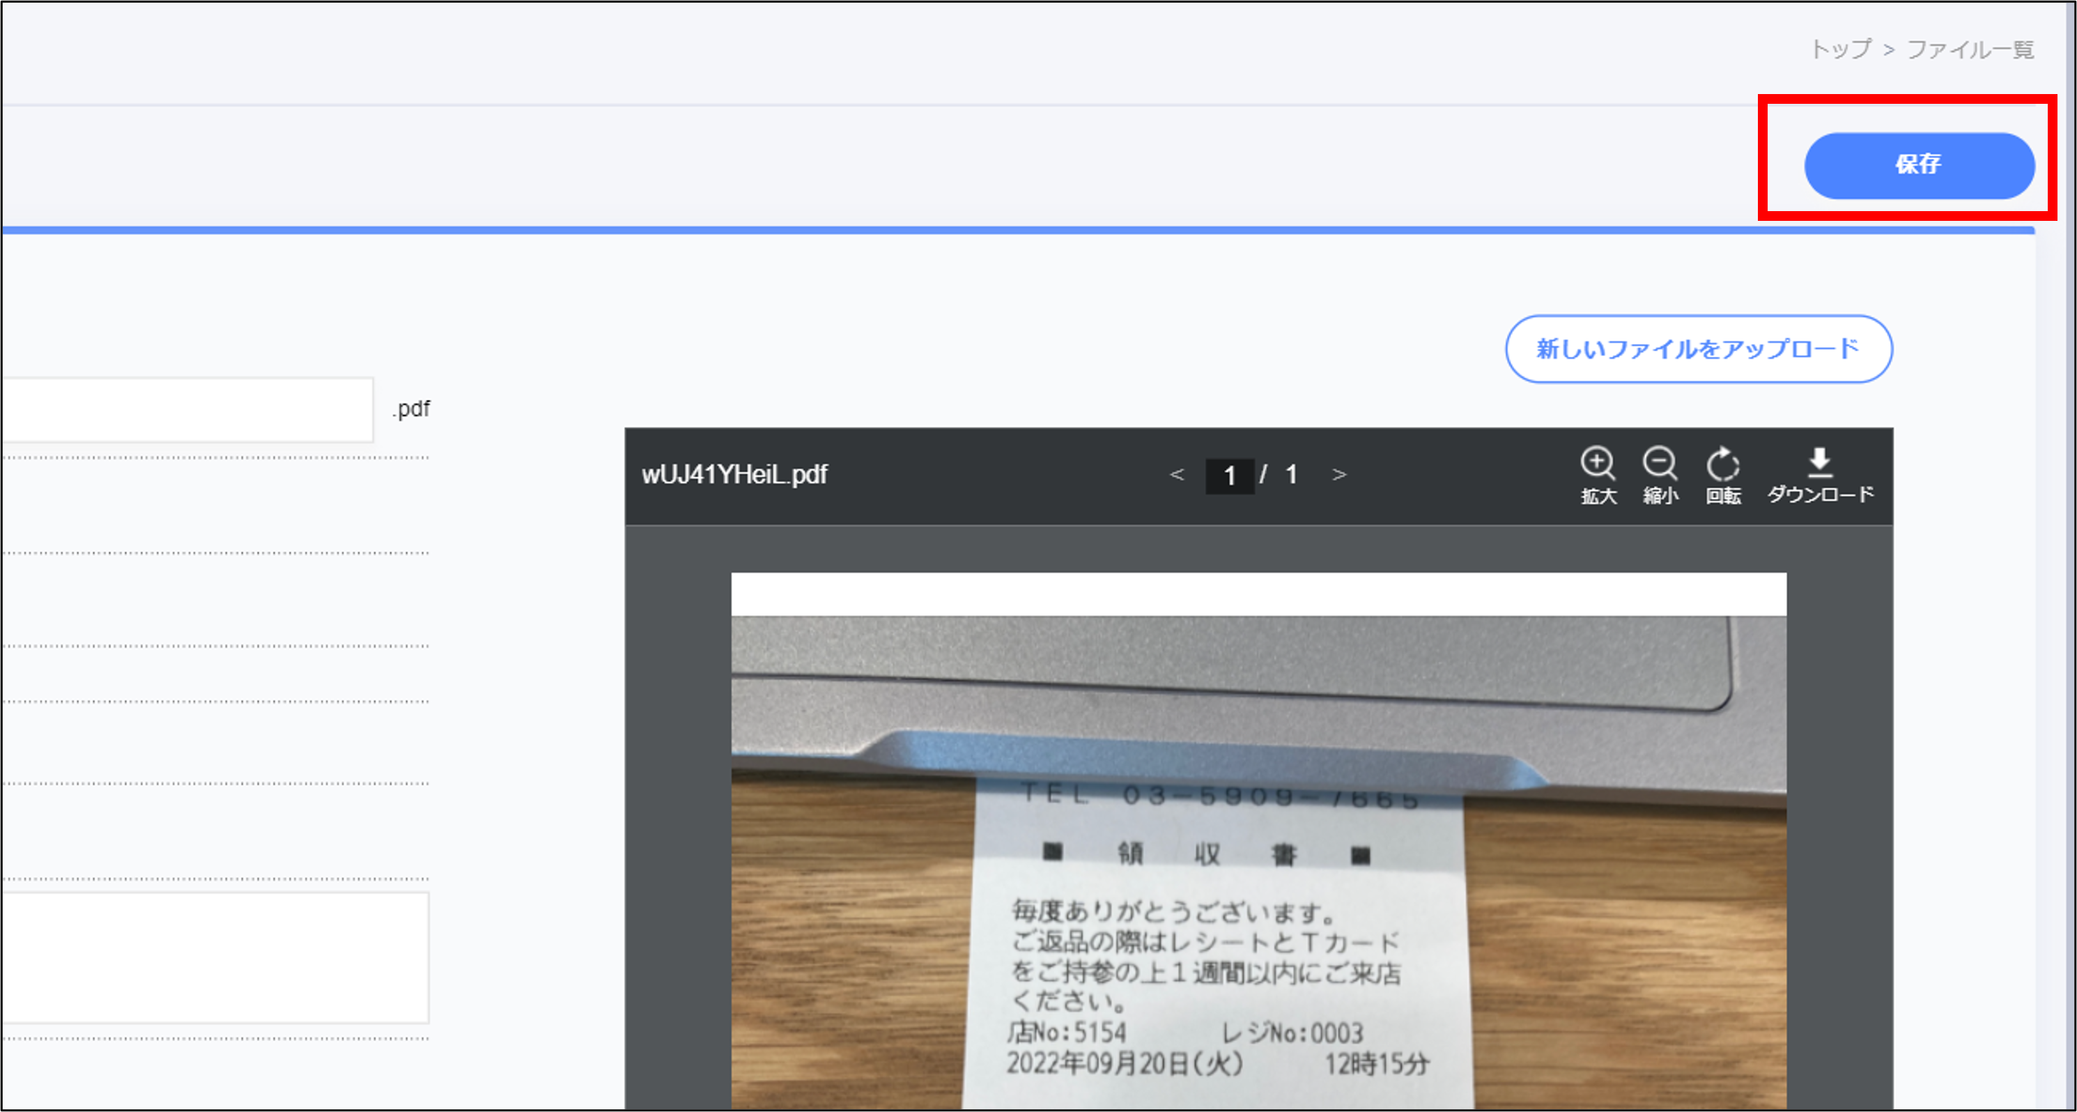Image resolution: width=2077 pixels, height=1112 pixels.
Task: Open the ファイル一覧 breadcrumb link
Action: [1970, 49]
